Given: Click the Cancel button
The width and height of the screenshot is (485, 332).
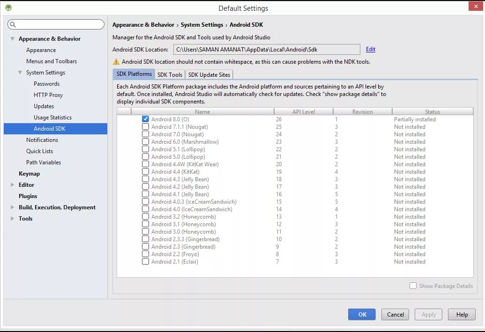Looking at the screenshot, I should [x=395, y=314].
